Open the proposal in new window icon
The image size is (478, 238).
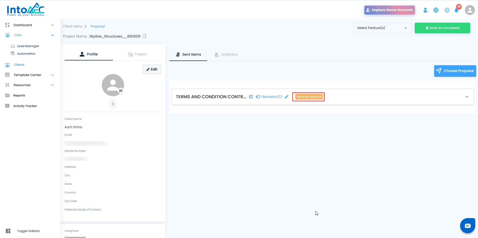(251, 97)
